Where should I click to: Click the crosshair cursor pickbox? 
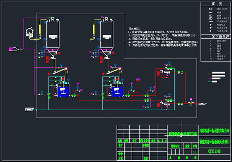point(181,135)
